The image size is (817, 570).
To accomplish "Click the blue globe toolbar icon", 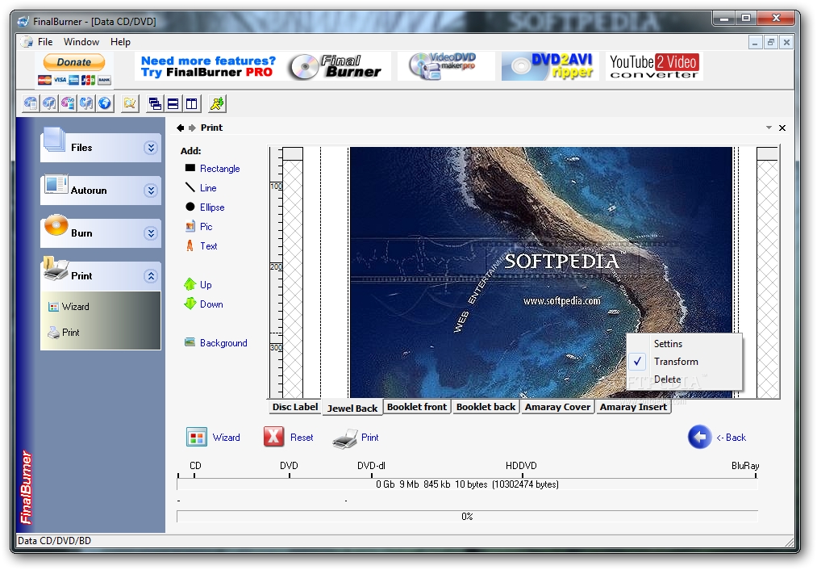I will tap(105, 103).
